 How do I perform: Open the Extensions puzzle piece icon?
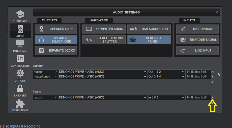pyautogui.click(x=20, y=104)
